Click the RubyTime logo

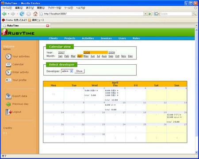[18, 32]
